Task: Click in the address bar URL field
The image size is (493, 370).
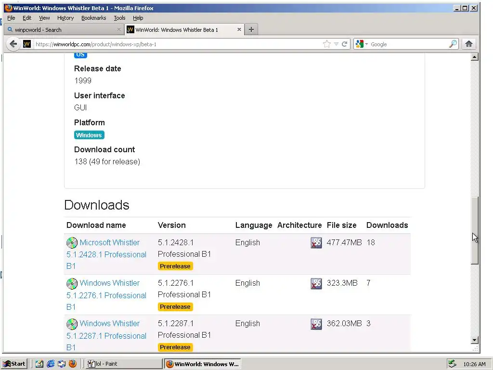Action: point(178,44)
